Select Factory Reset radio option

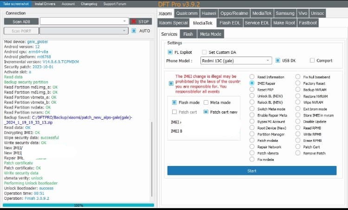[x=297, y=83]
